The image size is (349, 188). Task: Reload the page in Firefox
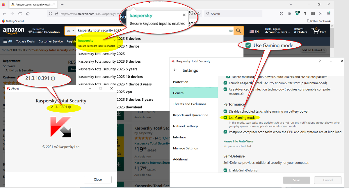pyautogui.click(x=20, y=14)
